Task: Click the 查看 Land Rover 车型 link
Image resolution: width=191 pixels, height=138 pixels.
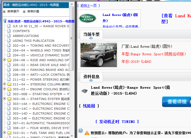Action: [176, 19]
